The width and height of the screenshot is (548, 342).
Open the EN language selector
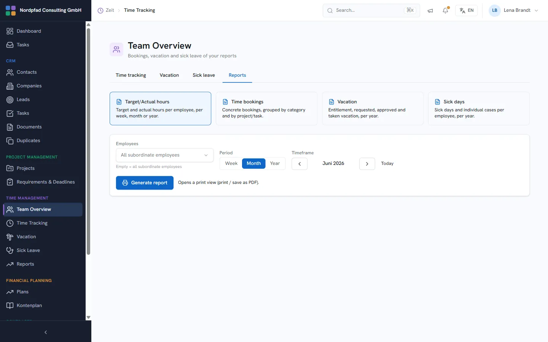click(x=466, y=10)
